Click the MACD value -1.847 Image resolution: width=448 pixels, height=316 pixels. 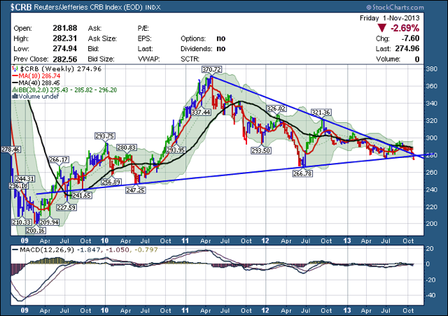tap(90, 250)
